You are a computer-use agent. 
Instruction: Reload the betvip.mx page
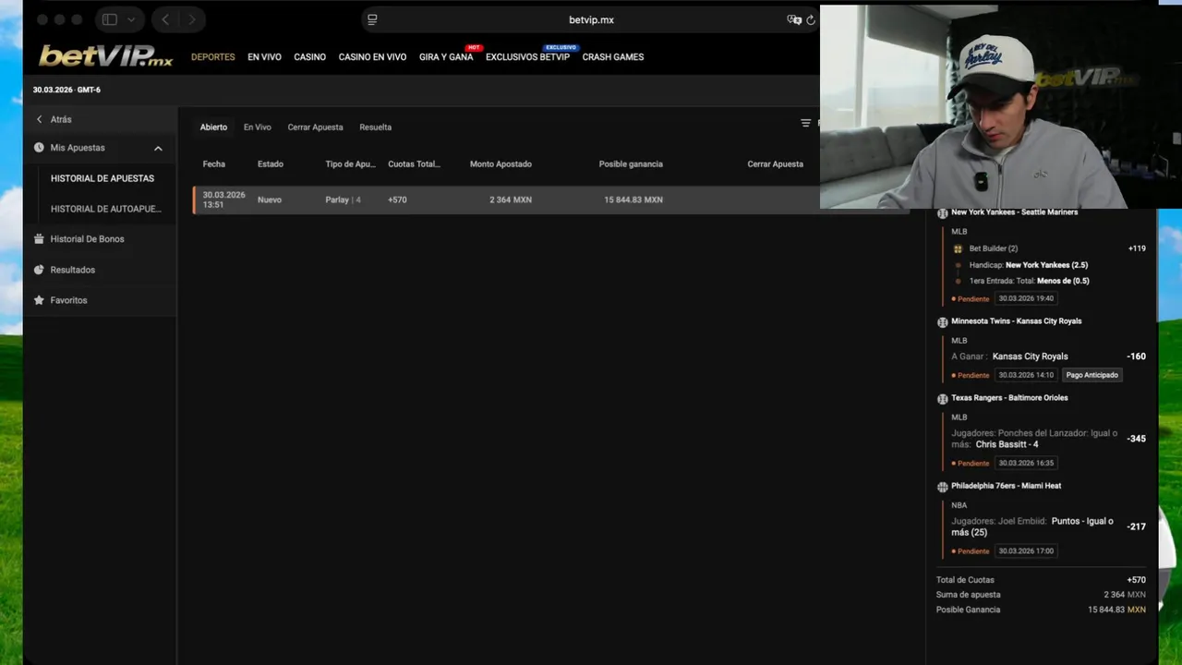coord(811,19)
